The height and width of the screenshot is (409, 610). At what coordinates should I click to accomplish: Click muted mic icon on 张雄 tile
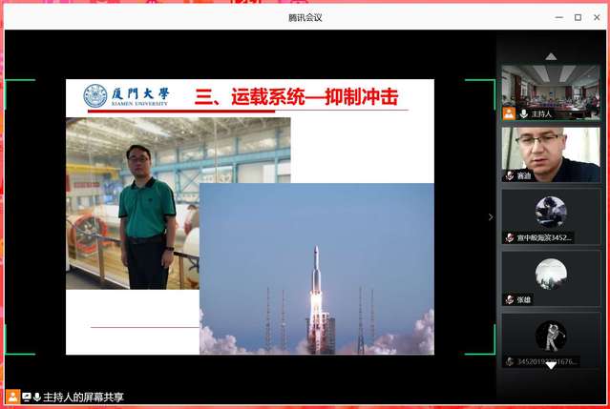pyautogui.click(x=511, y=299)
